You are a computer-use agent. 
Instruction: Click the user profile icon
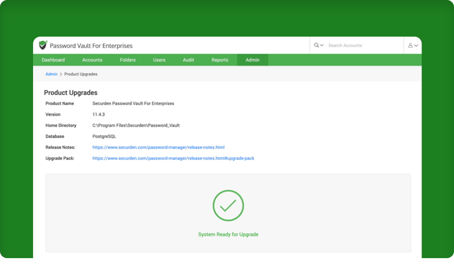click(410, 46)
